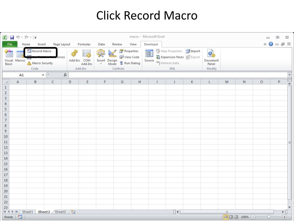
Task: Click the Name Box showing A1
Action: coord(22,75)
